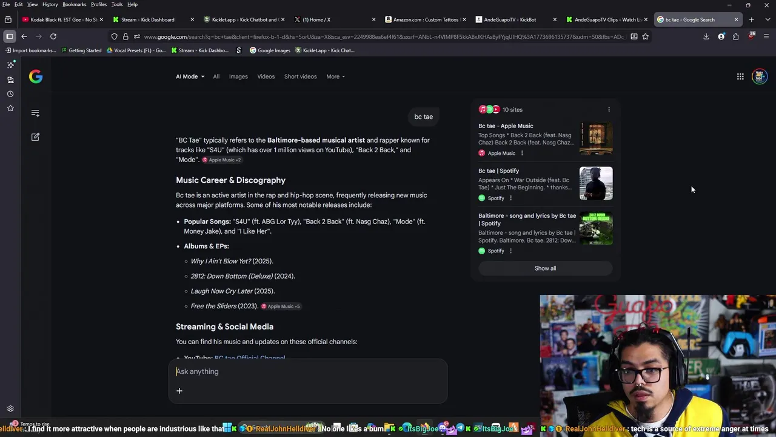Open more options for the Baltimore Spotify result
776x437 pixels.
(510, 251)
